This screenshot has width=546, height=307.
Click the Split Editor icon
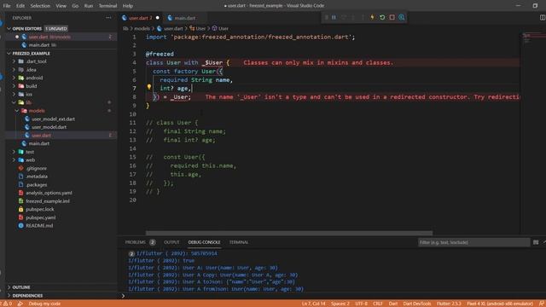click(x=543, y=17)
